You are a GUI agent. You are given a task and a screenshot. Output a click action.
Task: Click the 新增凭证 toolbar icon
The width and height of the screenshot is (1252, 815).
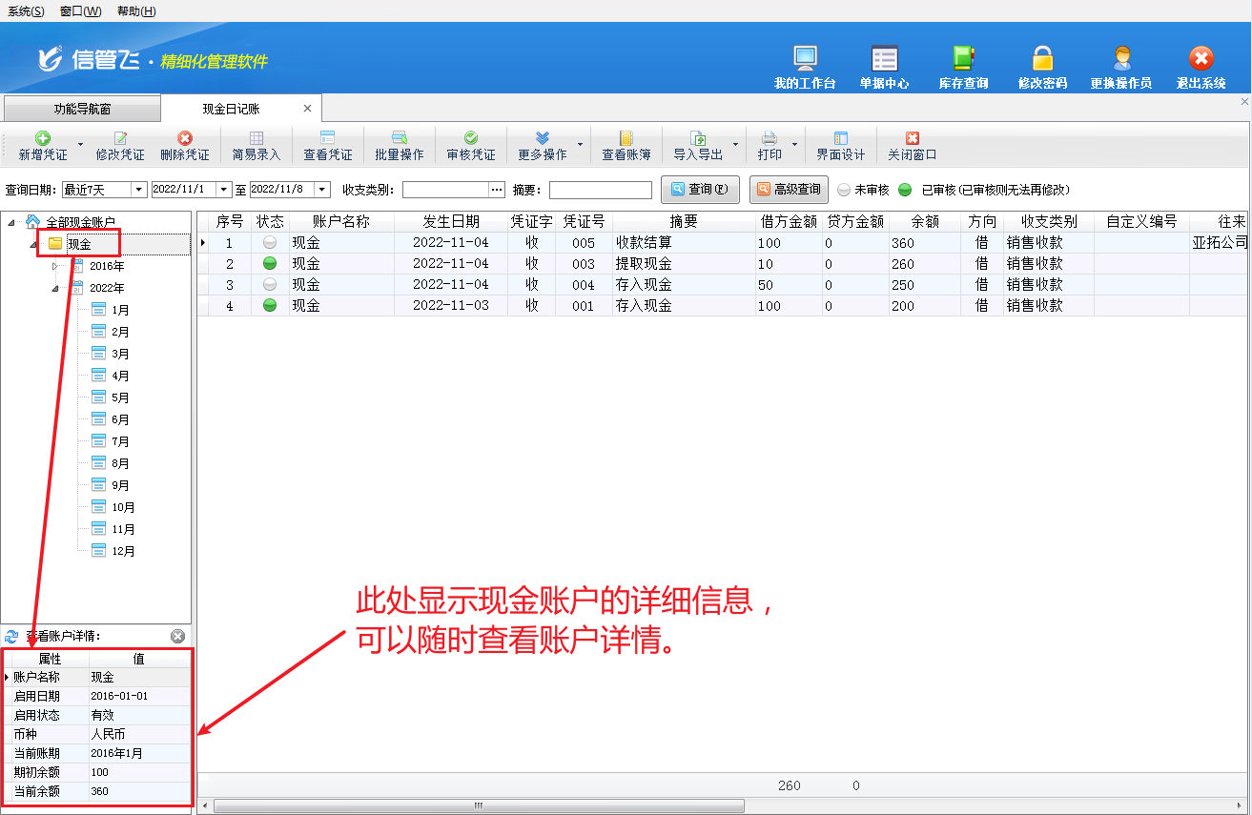tap(43, 139)
